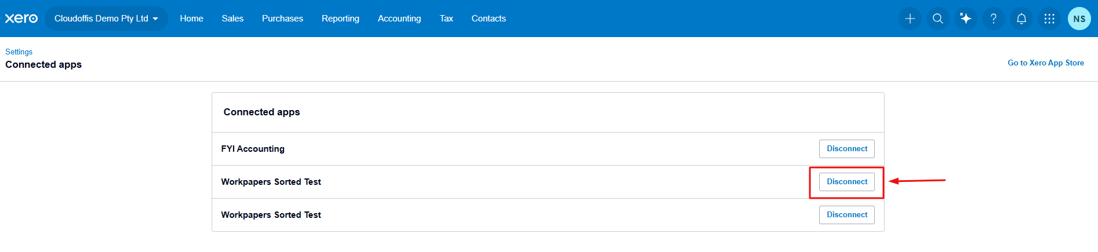Open the sparkle AI assistant icon
1098x252 pixels.
tap(966, 19)
